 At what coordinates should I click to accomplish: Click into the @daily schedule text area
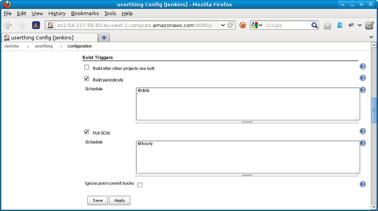[248, 104]
